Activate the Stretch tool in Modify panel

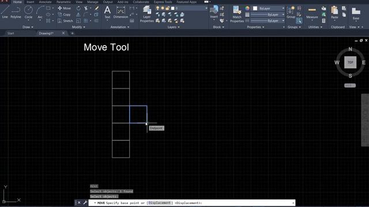tap(65, 21)
